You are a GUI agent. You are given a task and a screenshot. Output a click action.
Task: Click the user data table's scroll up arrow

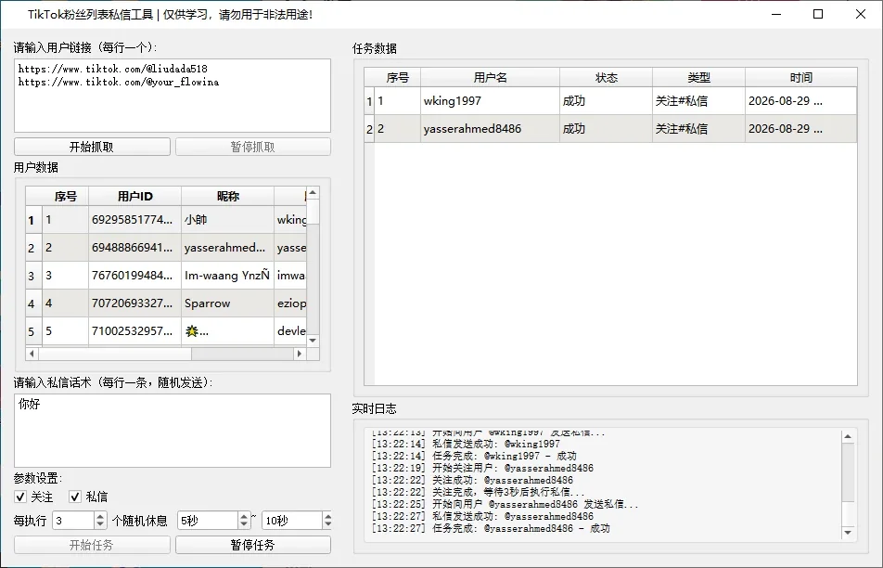[313, 193]
